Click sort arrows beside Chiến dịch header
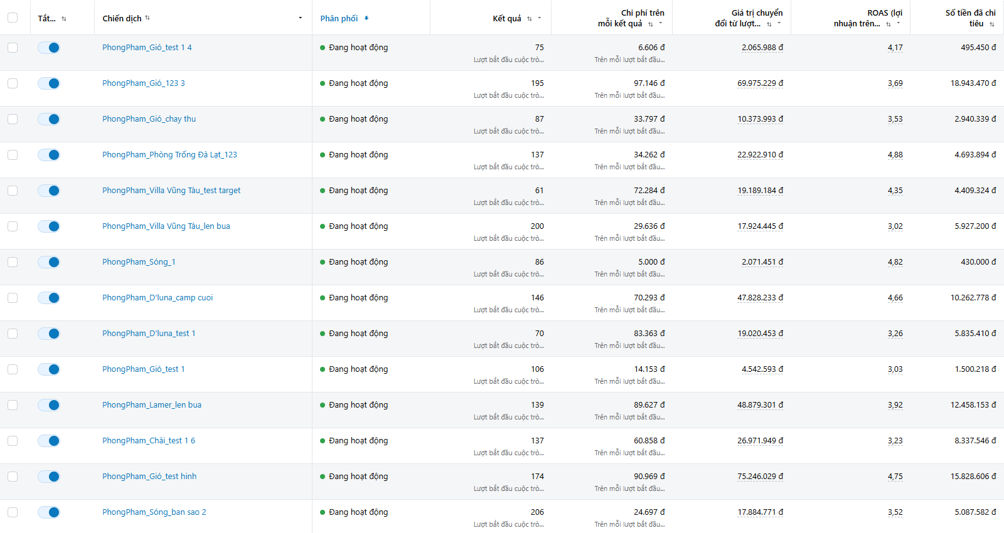Screen dimensions: 1004x533 [x=147, y=18]
